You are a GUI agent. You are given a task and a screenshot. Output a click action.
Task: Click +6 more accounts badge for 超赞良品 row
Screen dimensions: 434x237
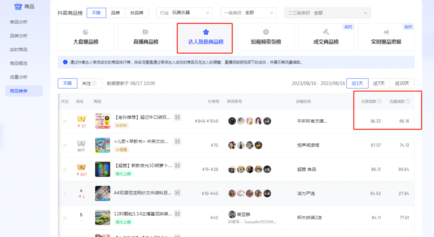(x=267, y=169)
